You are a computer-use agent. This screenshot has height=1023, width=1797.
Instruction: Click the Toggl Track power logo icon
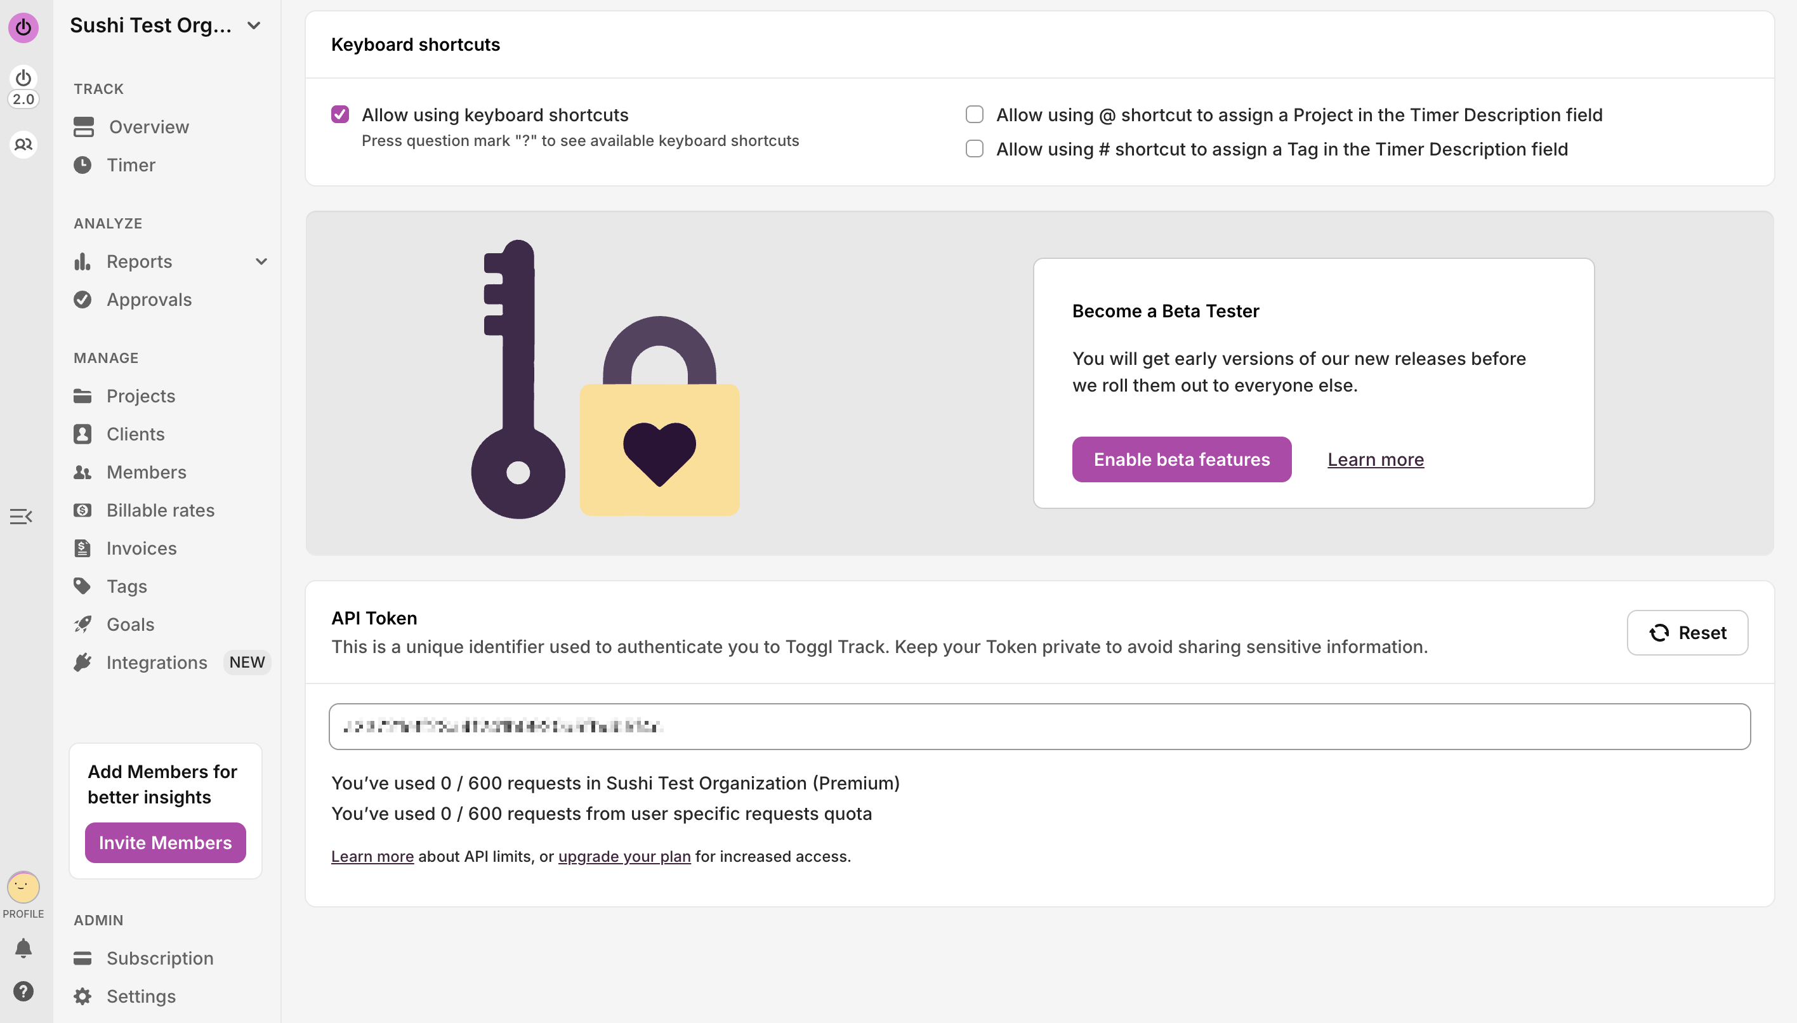pyautogui.click(x=23, y=27)
